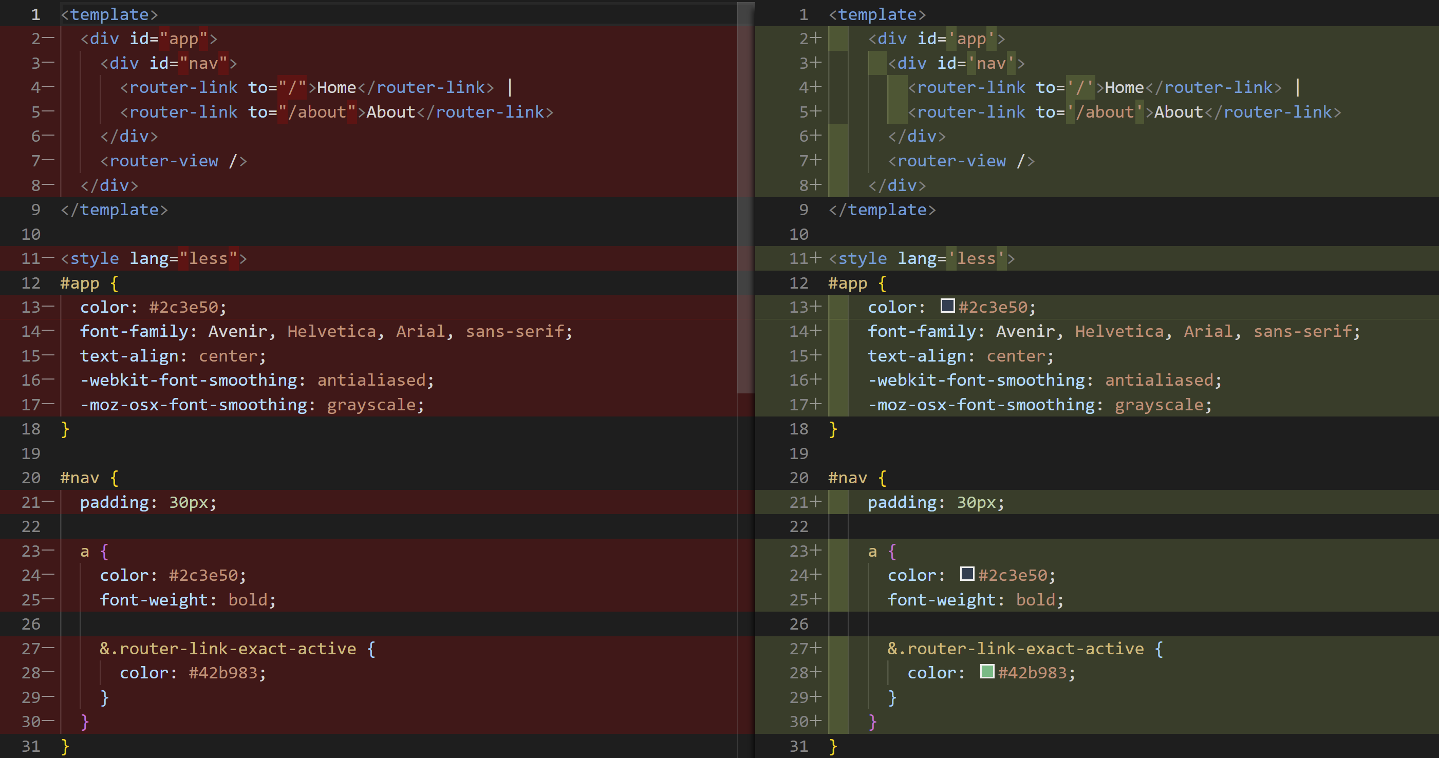Click the green #42b983 color swatch
Image resolution: width=1439 pixels, height=758 pixels.
(987, 671)
